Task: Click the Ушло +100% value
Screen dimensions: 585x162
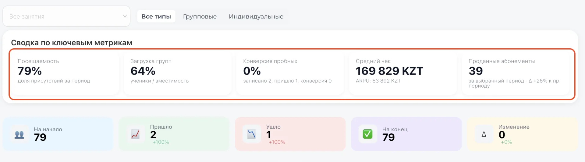Action: pyautogui.click(x=277, y=142)
